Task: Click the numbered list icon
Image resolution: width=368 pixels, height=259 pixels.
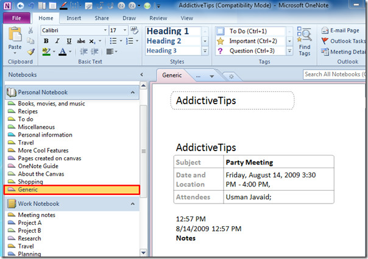Action: pyautogui.click(x=129, y=41)
